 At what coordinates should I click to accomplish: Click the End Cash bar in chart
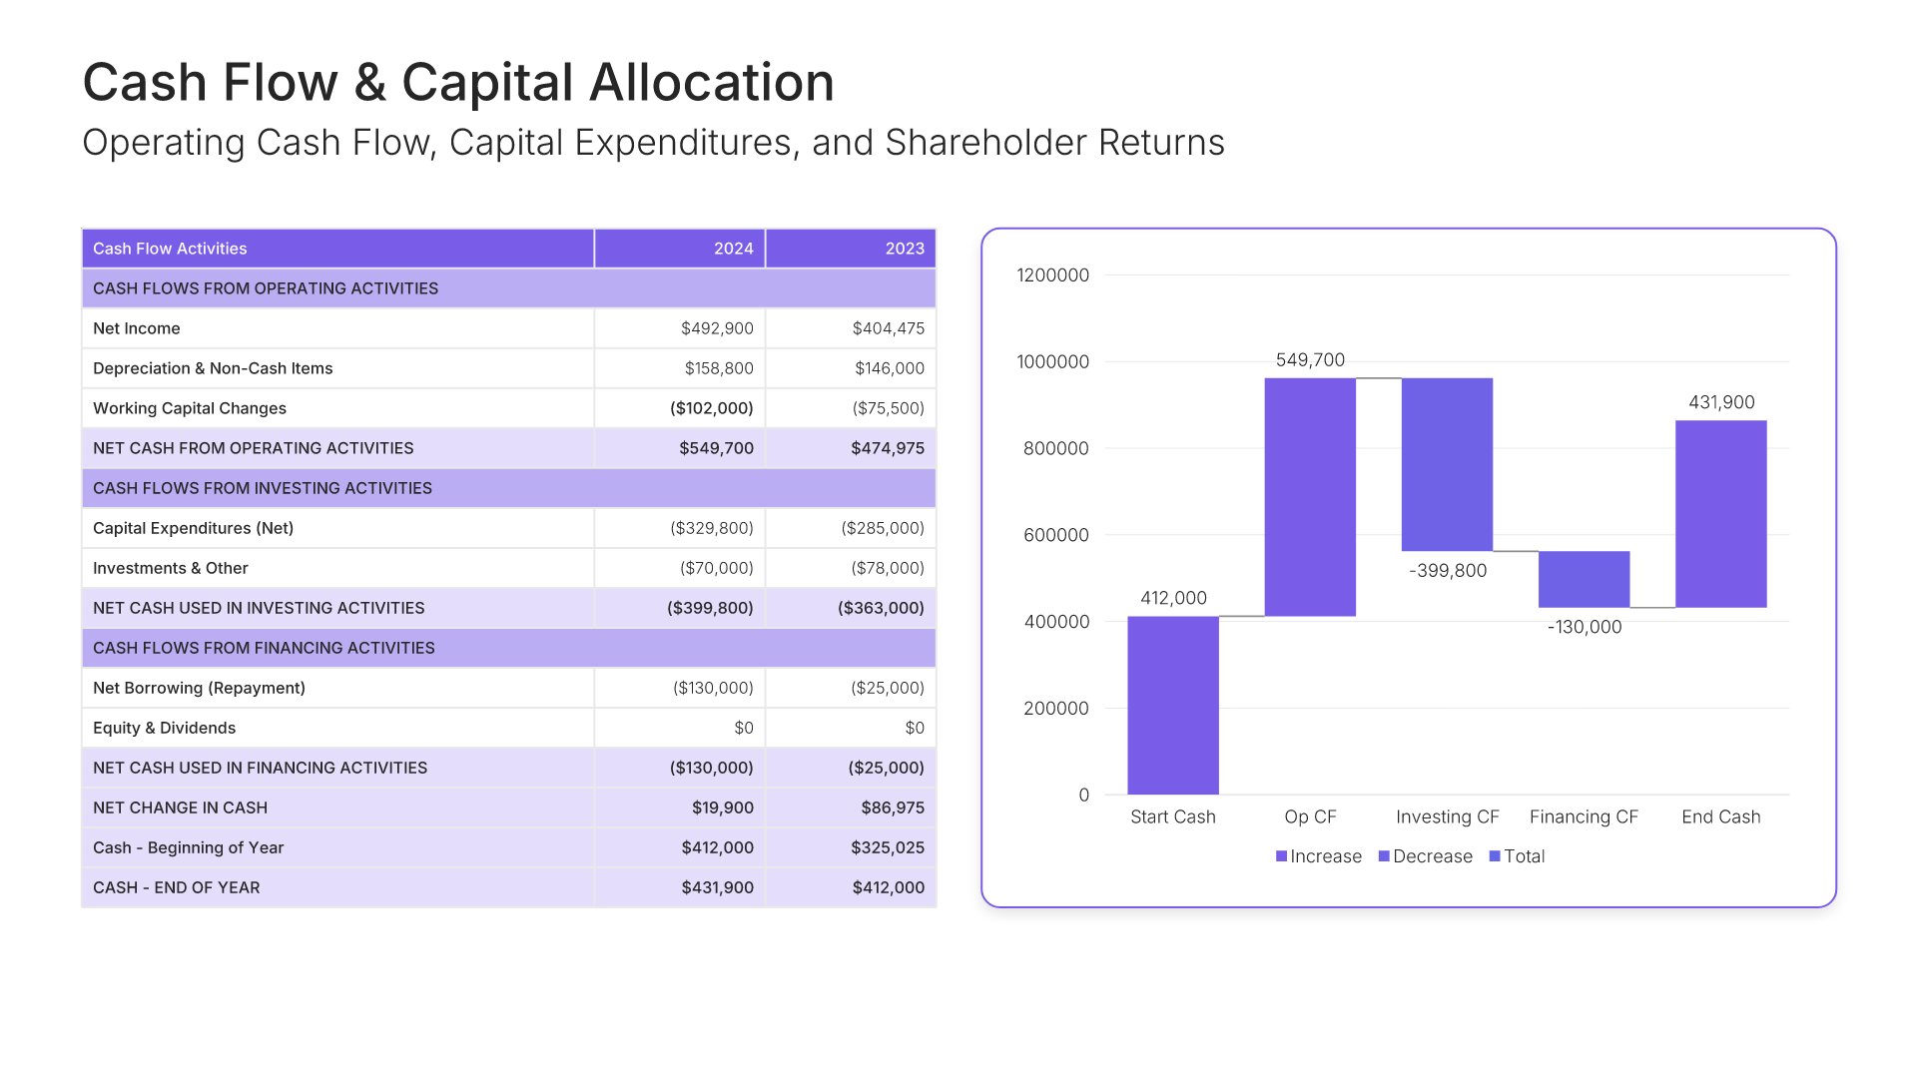pyautogui.click(x=1720, y=514)
